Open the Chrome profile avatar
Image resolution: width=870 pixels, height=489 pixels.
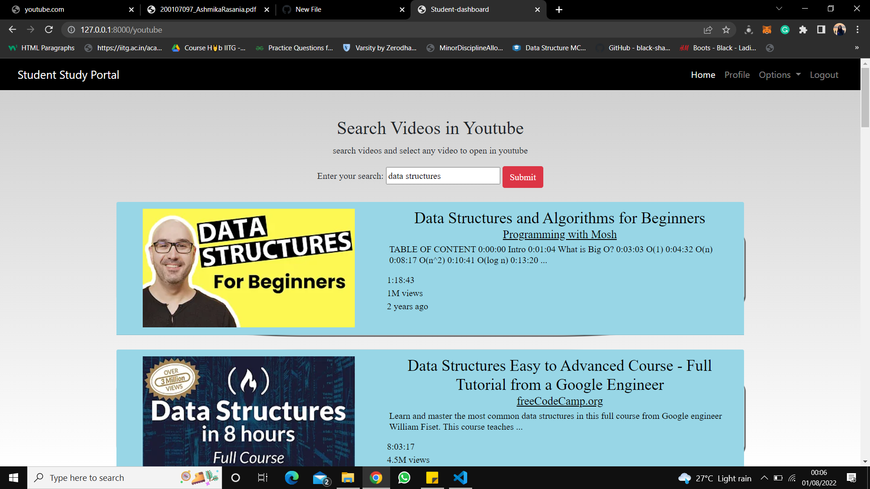point(840,29)
